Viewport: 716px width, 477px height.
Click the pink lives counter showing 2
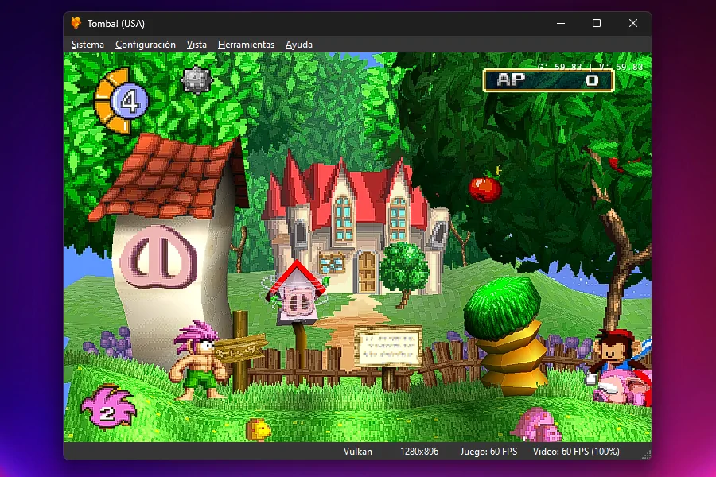(x=108, y=407)
